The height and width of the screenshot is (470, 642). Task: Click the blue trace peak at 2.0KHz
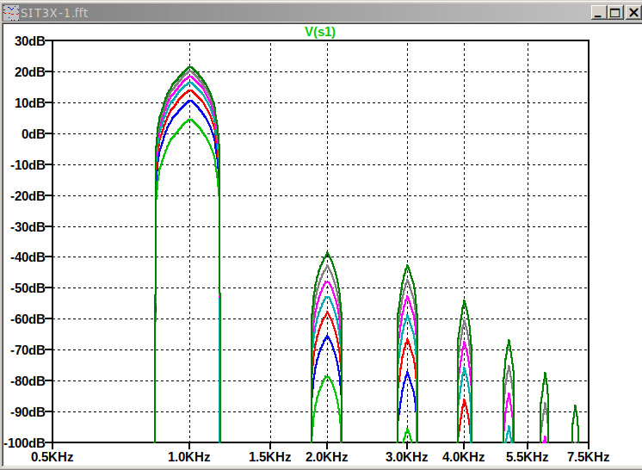click(x=327, y=336)
